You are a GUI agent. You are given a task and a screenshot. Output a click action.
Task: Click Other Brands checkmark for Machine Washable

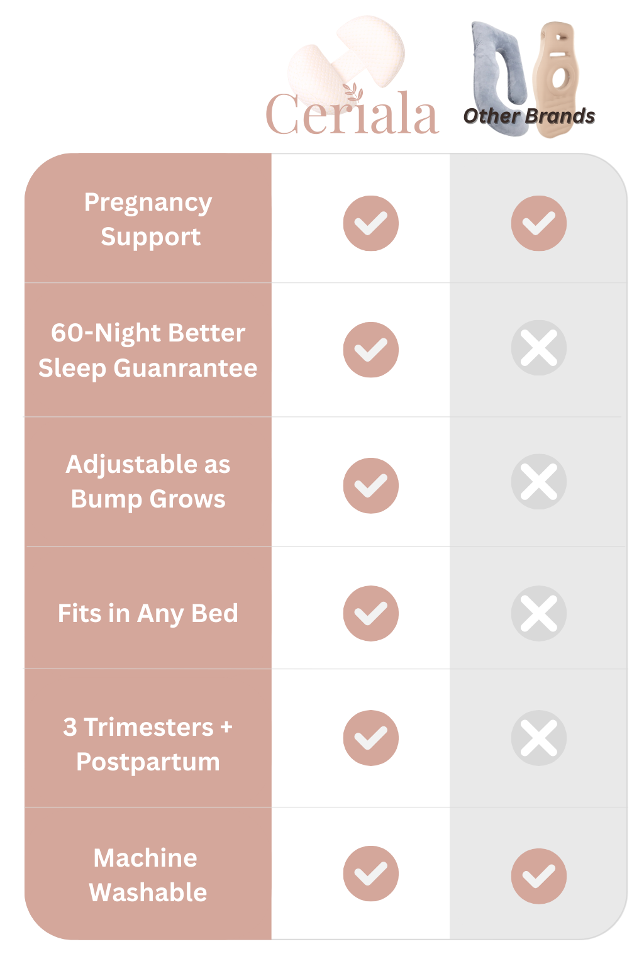click(539, 876)
